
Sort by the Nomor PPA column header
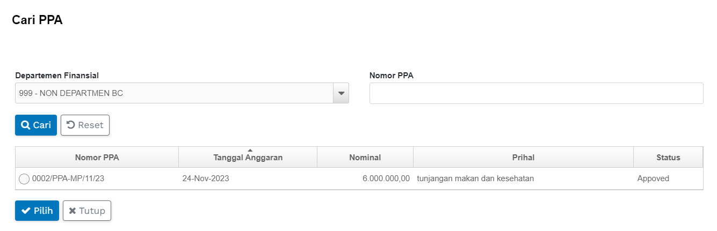(97, 158)
